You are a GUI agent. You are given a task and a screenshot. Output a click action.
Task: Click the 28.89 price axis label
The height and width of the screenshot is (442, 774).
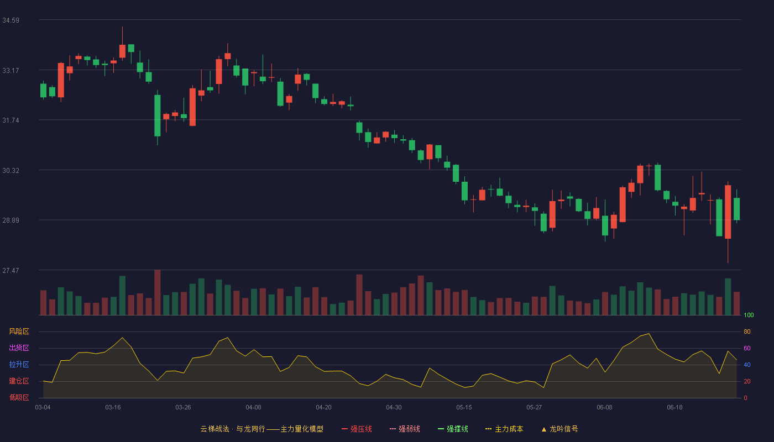pos(11,220)
